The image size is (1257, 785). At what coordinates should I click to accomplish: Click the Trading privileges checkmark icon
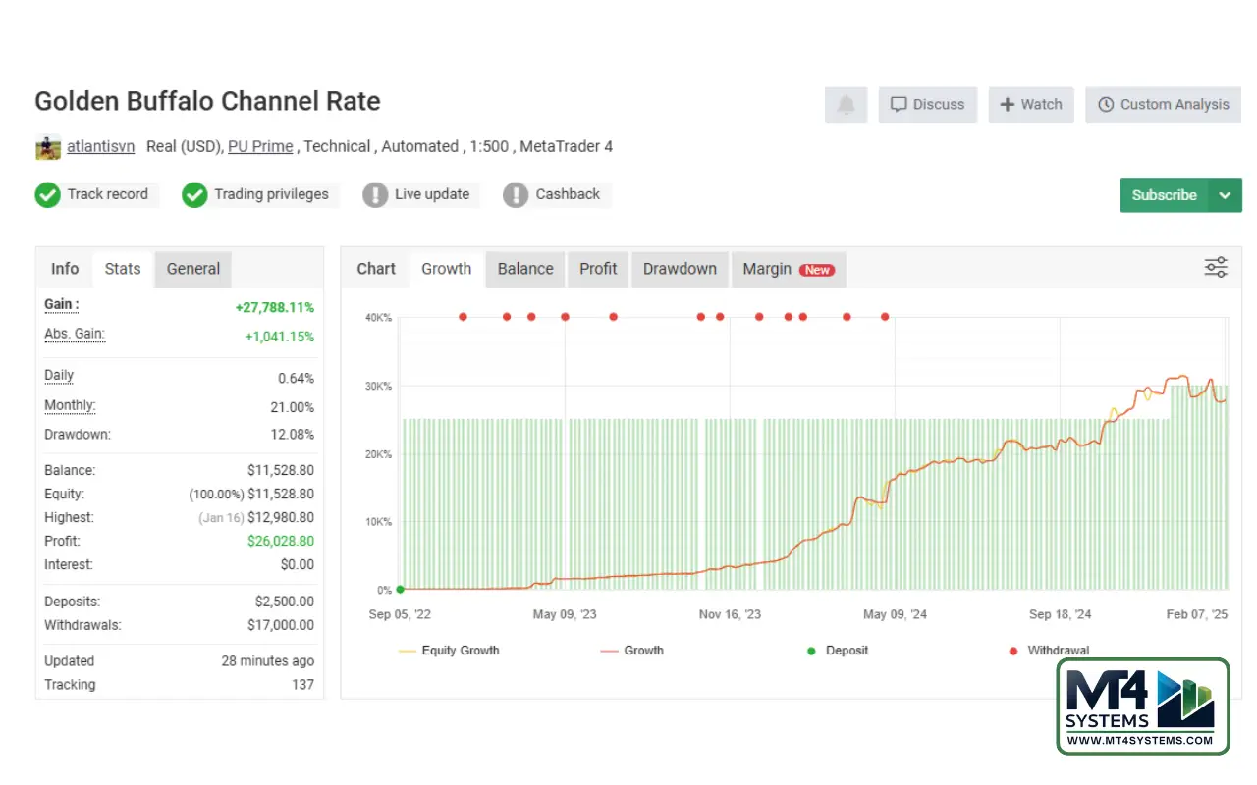coord(194,195)
